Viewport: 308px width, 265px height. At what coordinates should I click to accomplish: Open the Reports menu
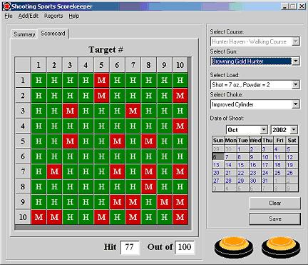53,16
